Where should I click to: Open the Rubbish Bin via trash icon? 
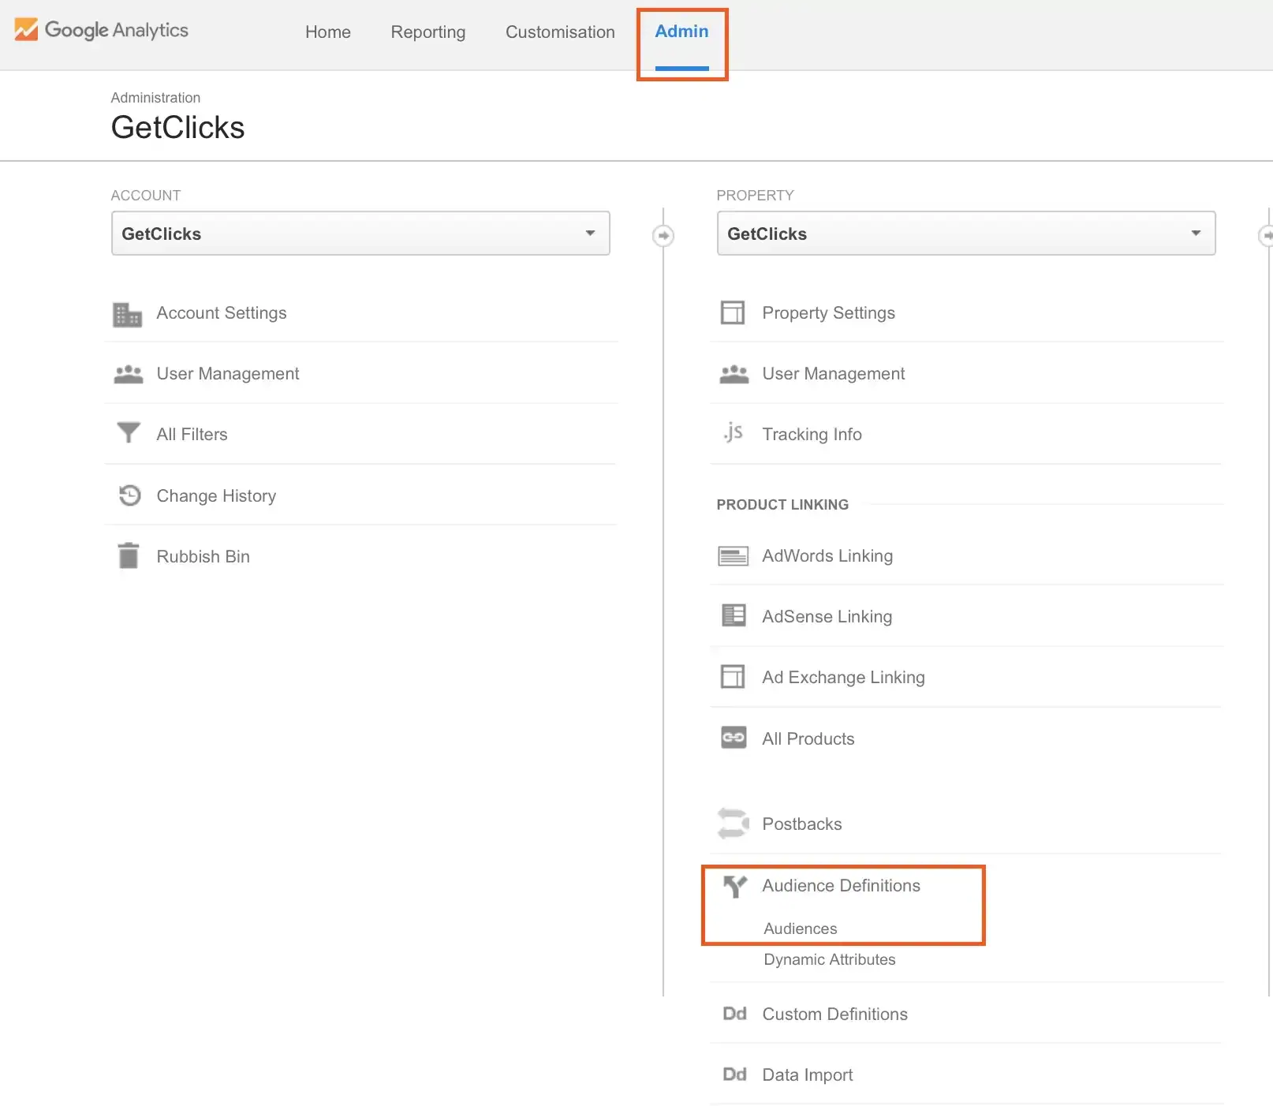[128, 555]
